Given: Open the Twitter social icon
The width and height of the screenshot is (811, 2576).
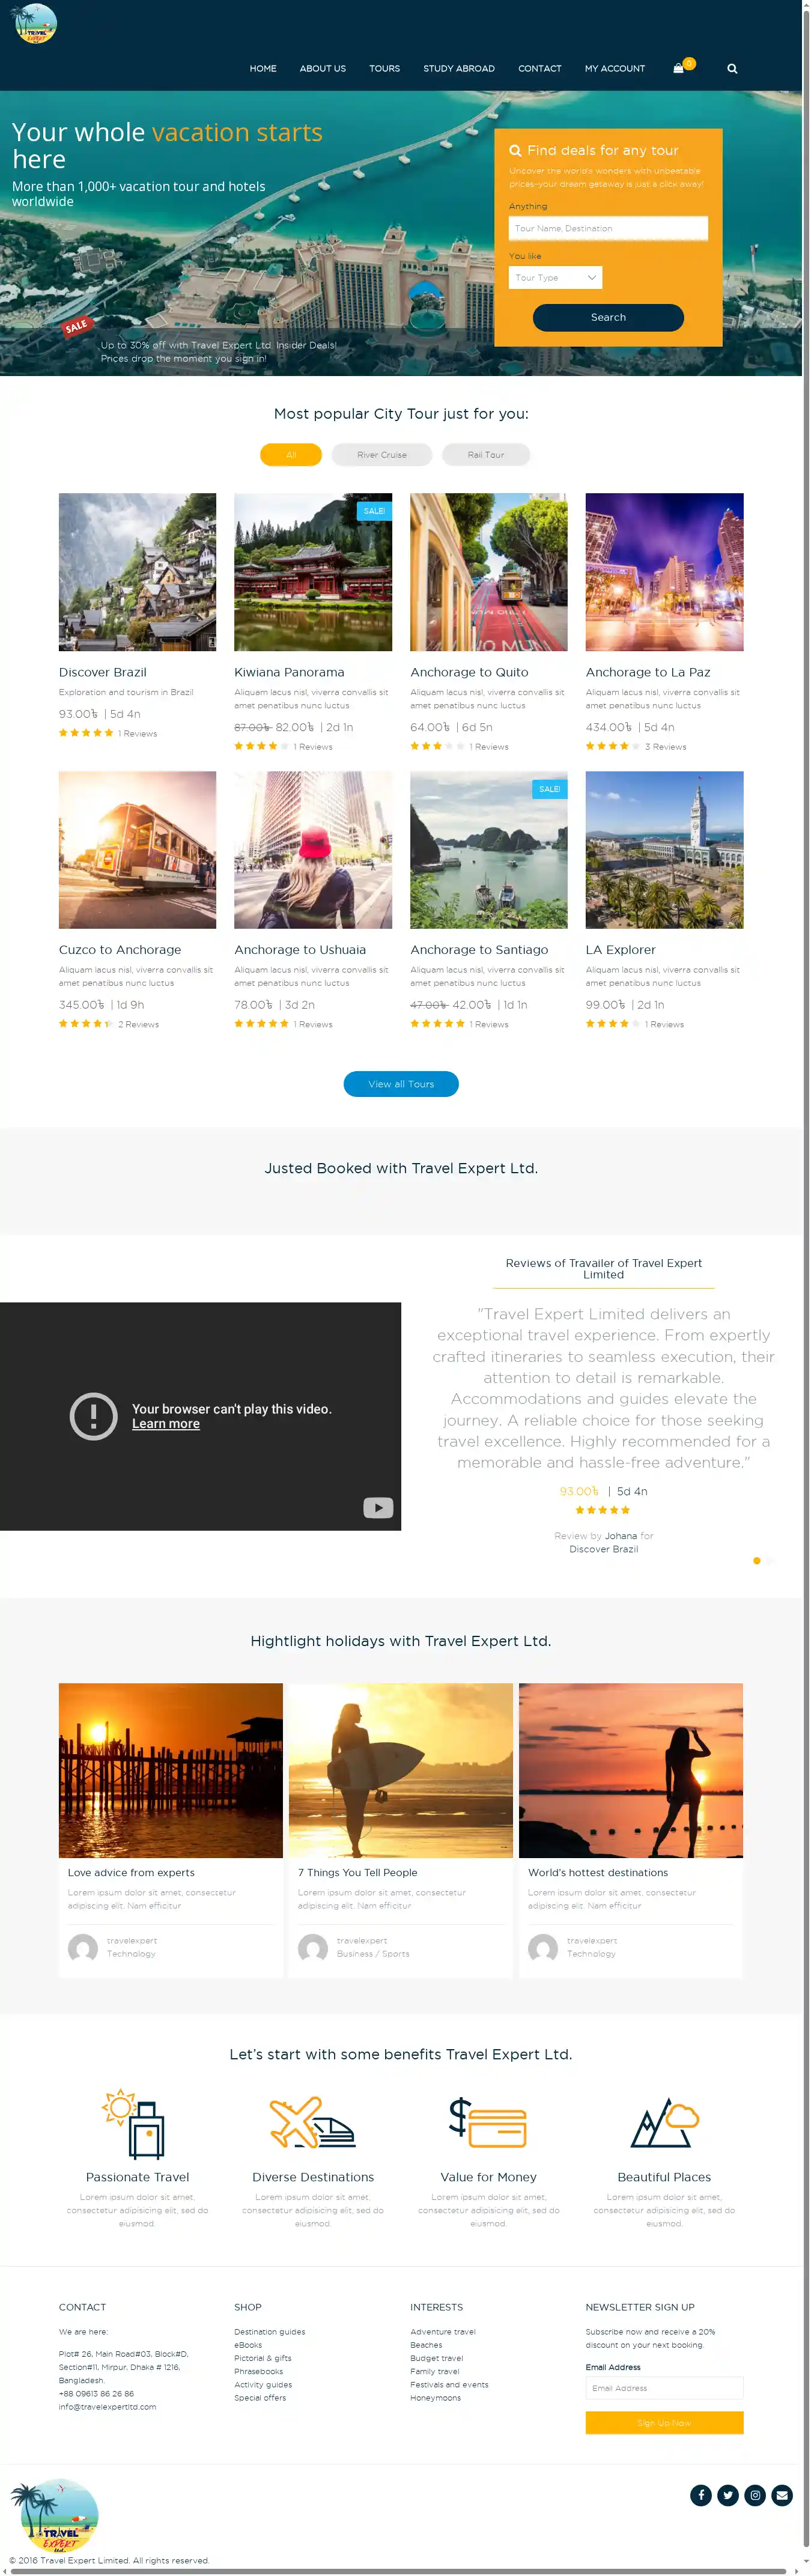Looking at the screenshot, I should click(x=728, y=2495).
